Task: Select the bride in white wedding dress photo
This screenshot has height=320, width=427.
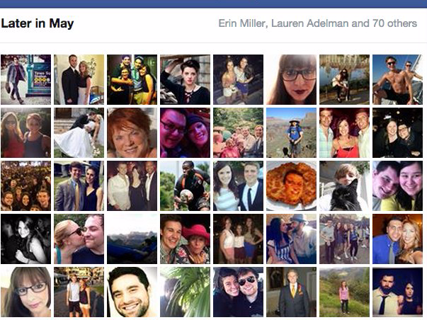Action: [x=79, y=132]
